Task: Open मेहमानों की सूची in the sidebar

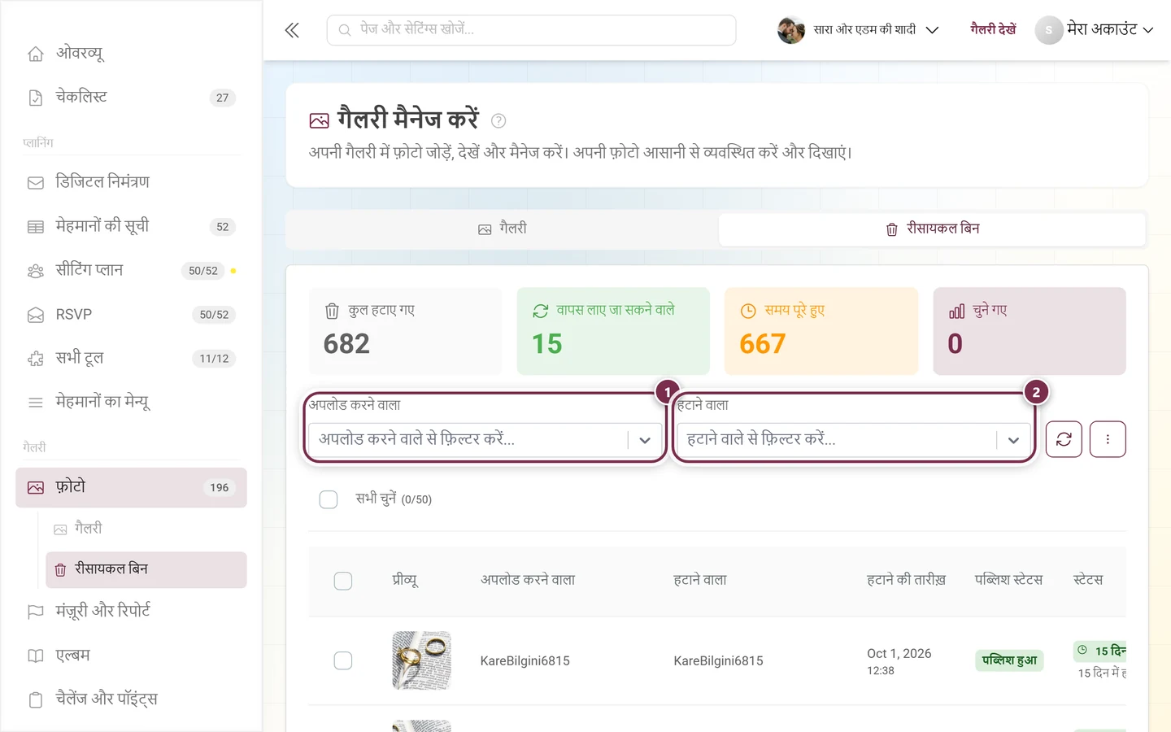Action: click(x=131, y=227)
